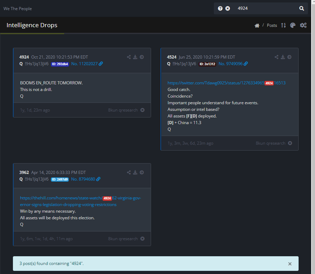Go home via the house icon

(x=257, y=25)
